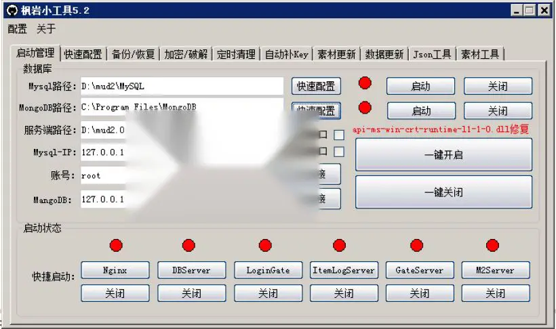Screen dimensions: 556x329
Task: Stop MongoDB with its 关闭 button
Action: pos(498,111)
